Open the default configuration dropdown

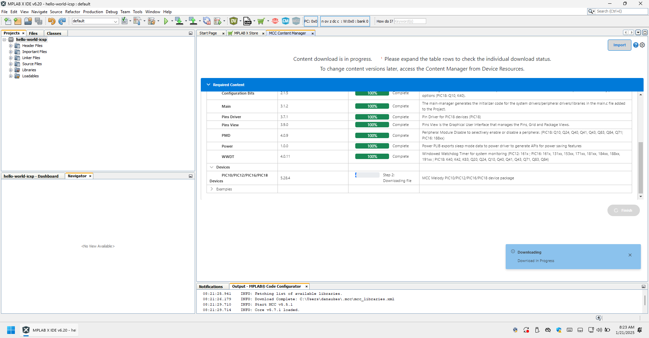click(x=95, y=21)
